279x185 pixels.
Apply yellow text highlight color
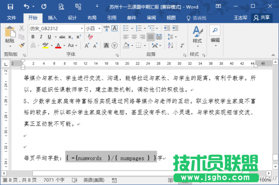point(46,46)
